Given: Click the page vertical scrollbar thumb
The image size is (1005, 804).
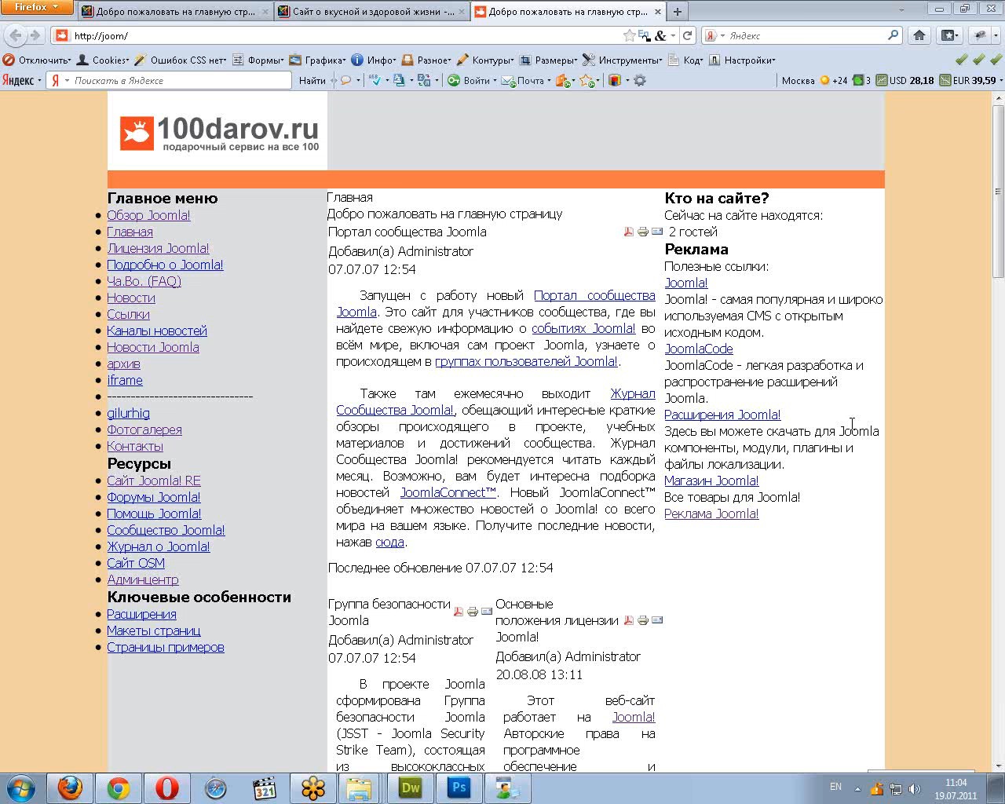Looking at the screenshot, I should (x=998, y=192).
